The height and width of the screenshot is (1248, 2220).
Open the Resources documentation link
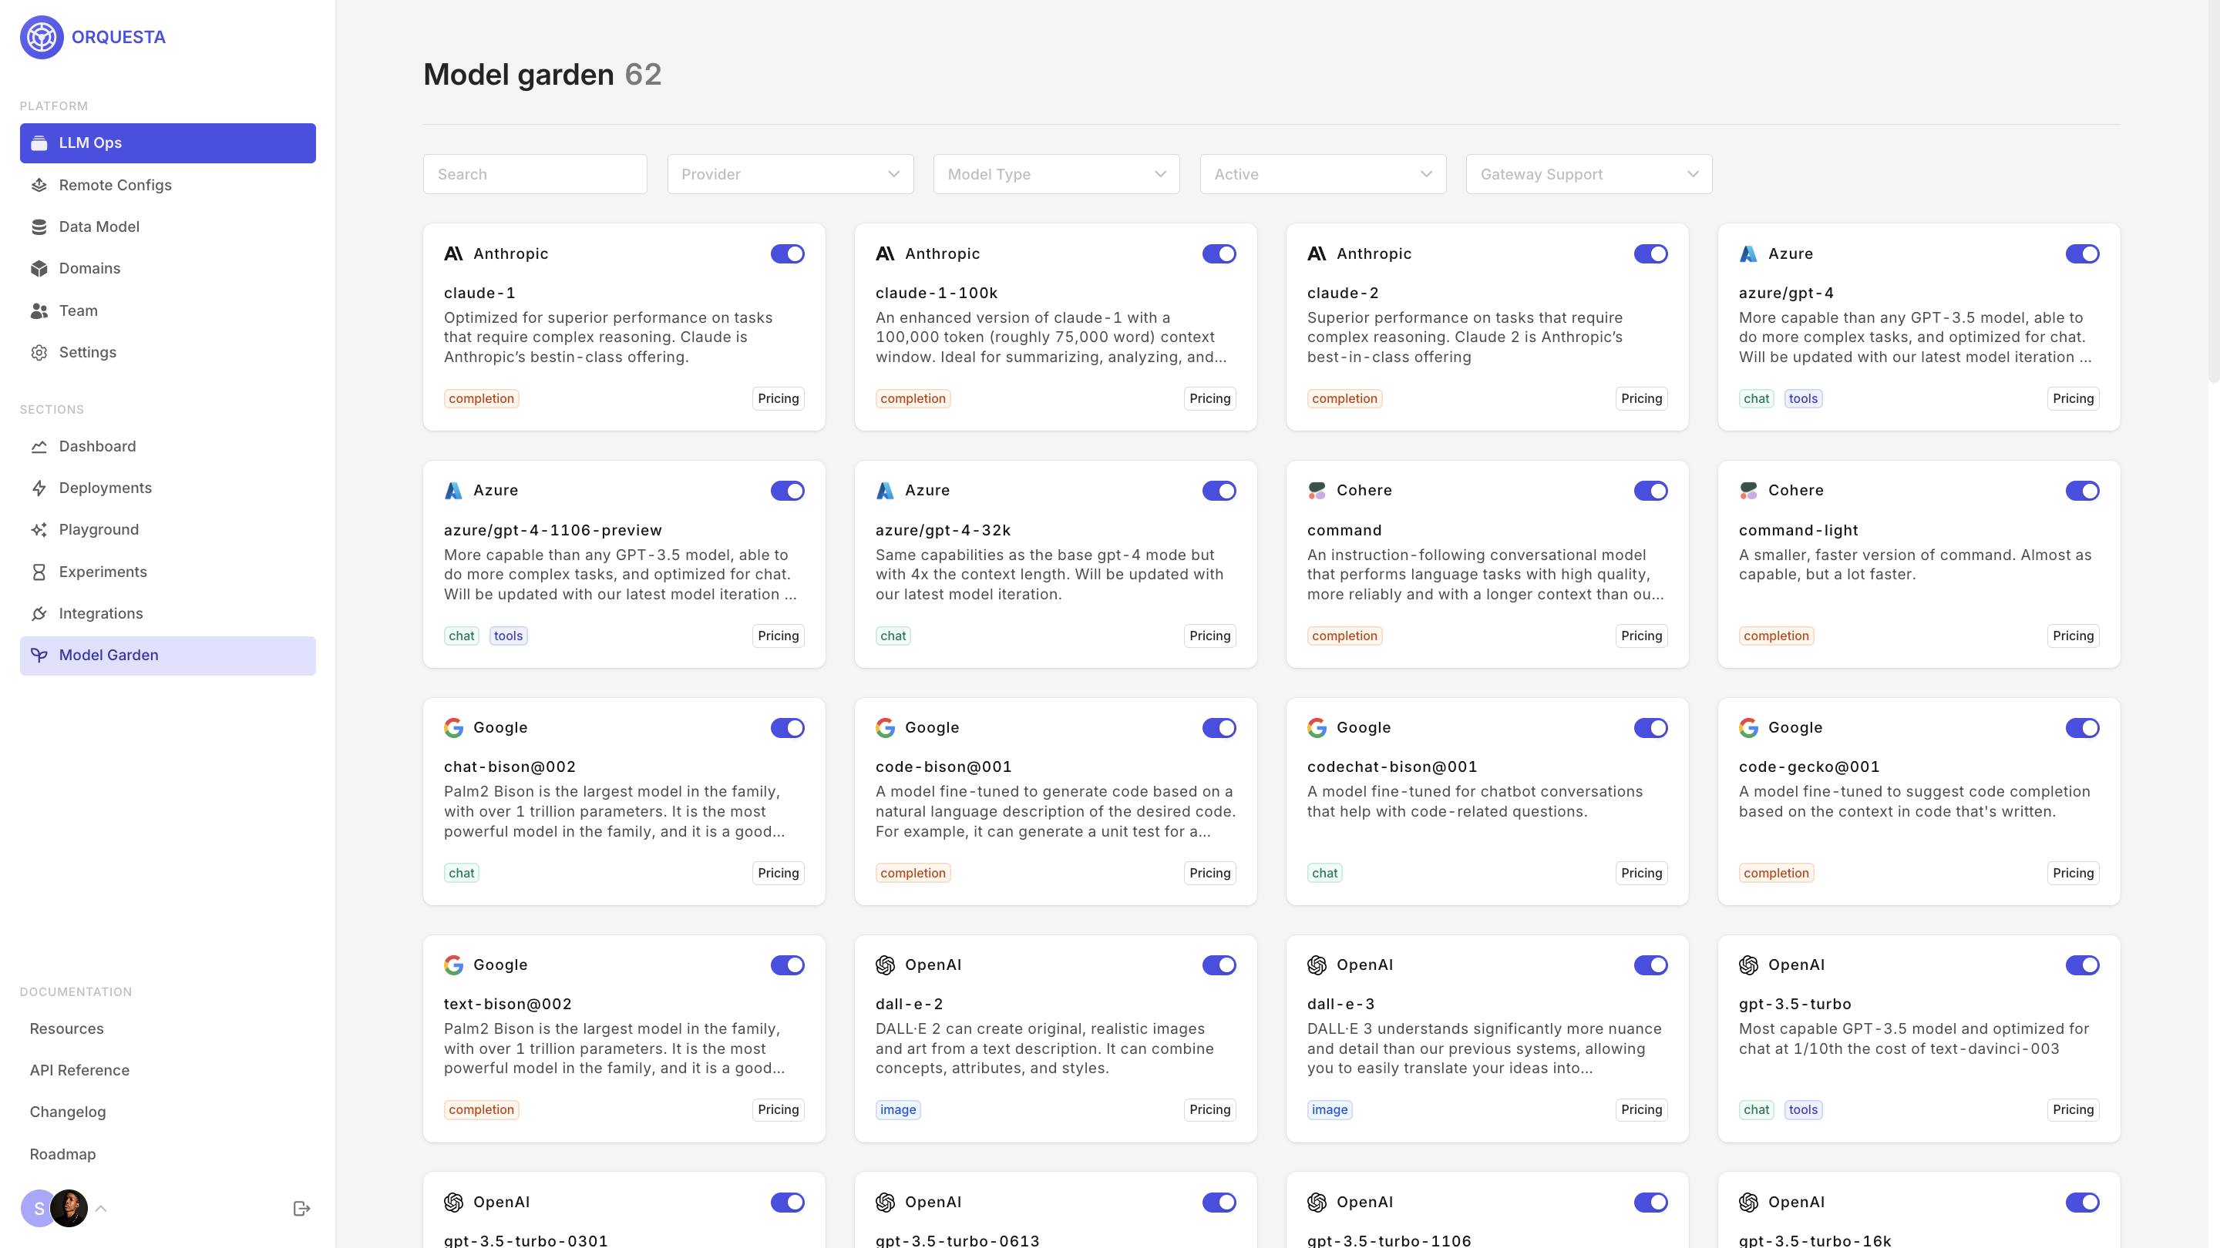[66, 1028]
